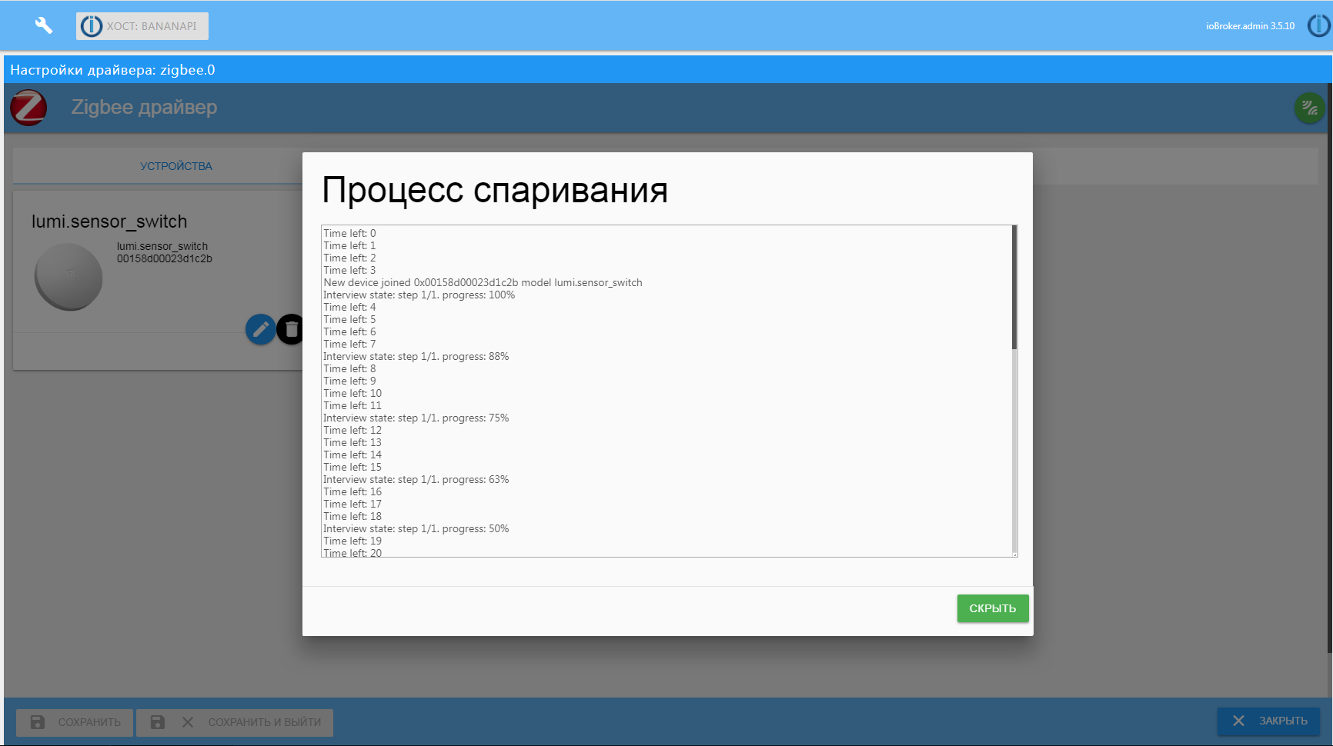This screenshot has height=746, width=1333.
Task: Click green pairing icon in driver header
Action: tap(1309, 108)
